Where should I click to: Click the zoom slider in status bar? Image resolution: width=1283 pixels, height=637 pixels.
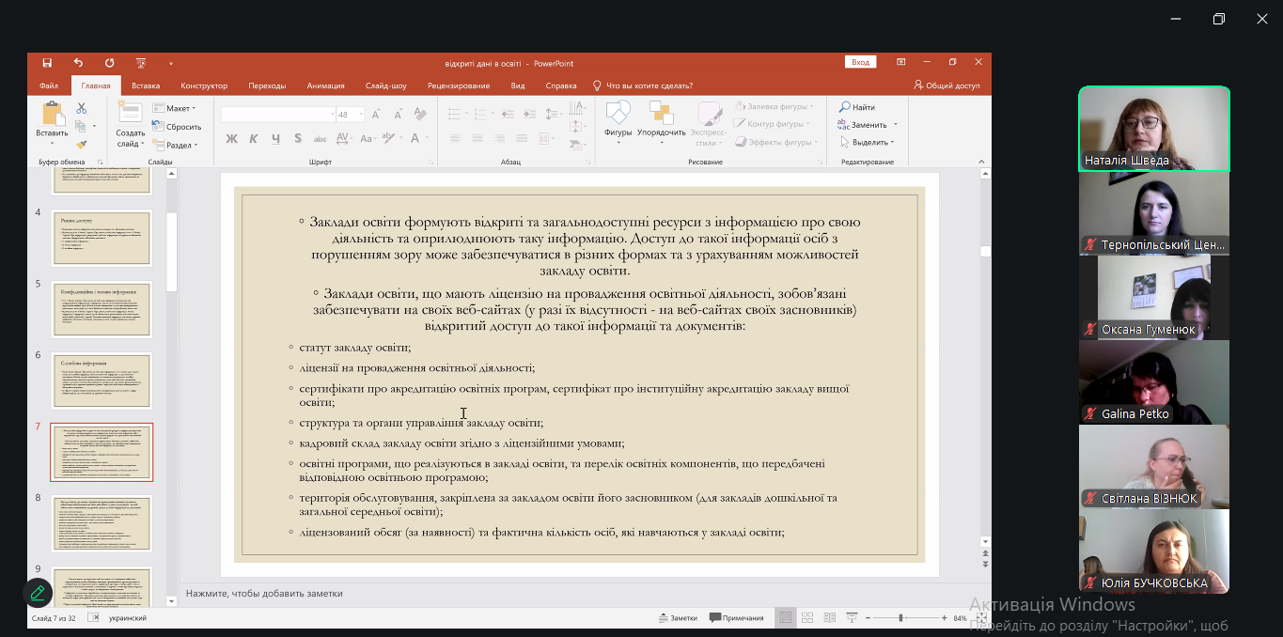(901, 618)
